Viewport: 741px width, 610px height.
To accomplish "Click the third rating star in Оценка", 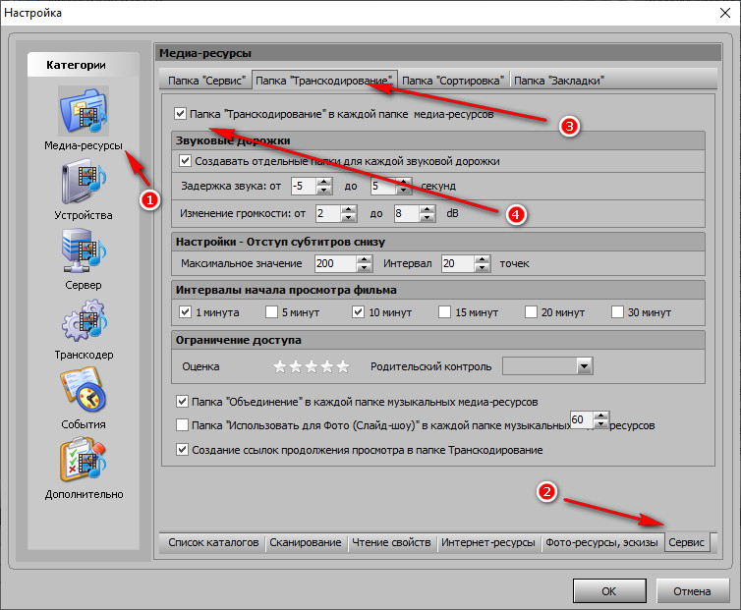I will click(x=311, y=366).
